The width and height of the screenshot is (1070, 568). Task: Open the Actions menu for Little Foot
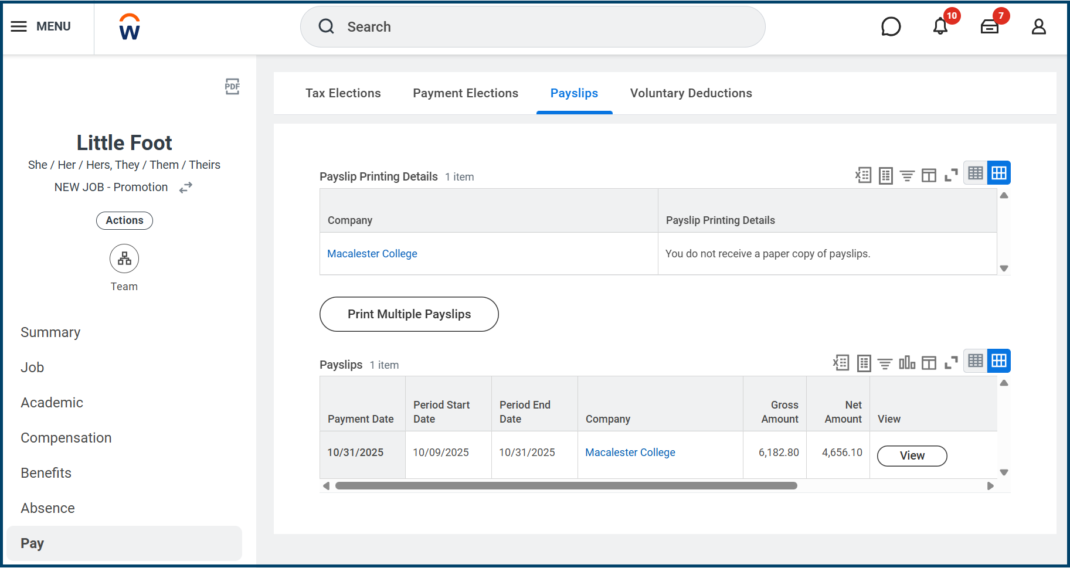pyautogui.click(x=124, y=220)
